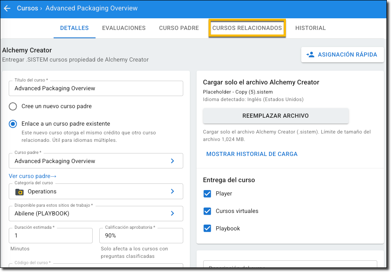Click the 'Idioma detectado: Inglés (Estados Unidos)' text
Screen dimensions: 391x272
(253, 99)
